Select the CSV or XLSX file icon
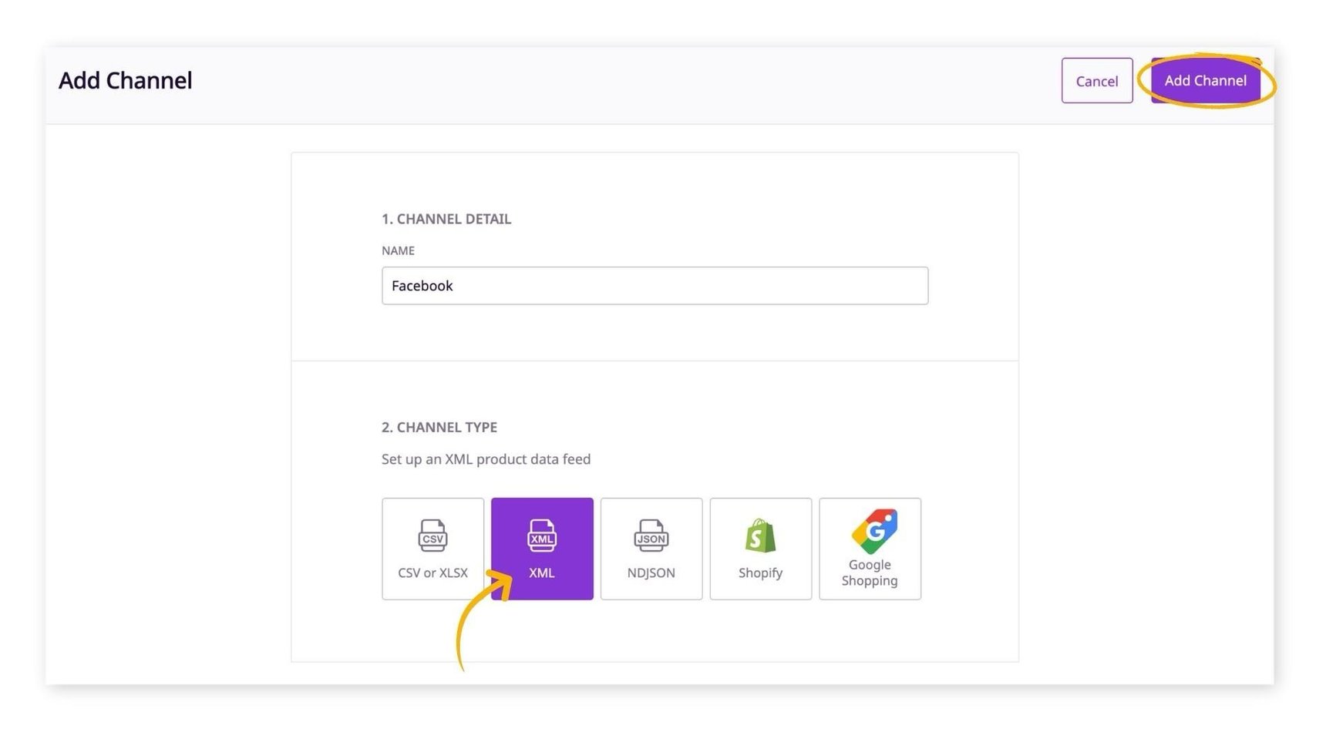Image resolution: width=1326 pixels, height=742 pixels. [x=432, y=537]
